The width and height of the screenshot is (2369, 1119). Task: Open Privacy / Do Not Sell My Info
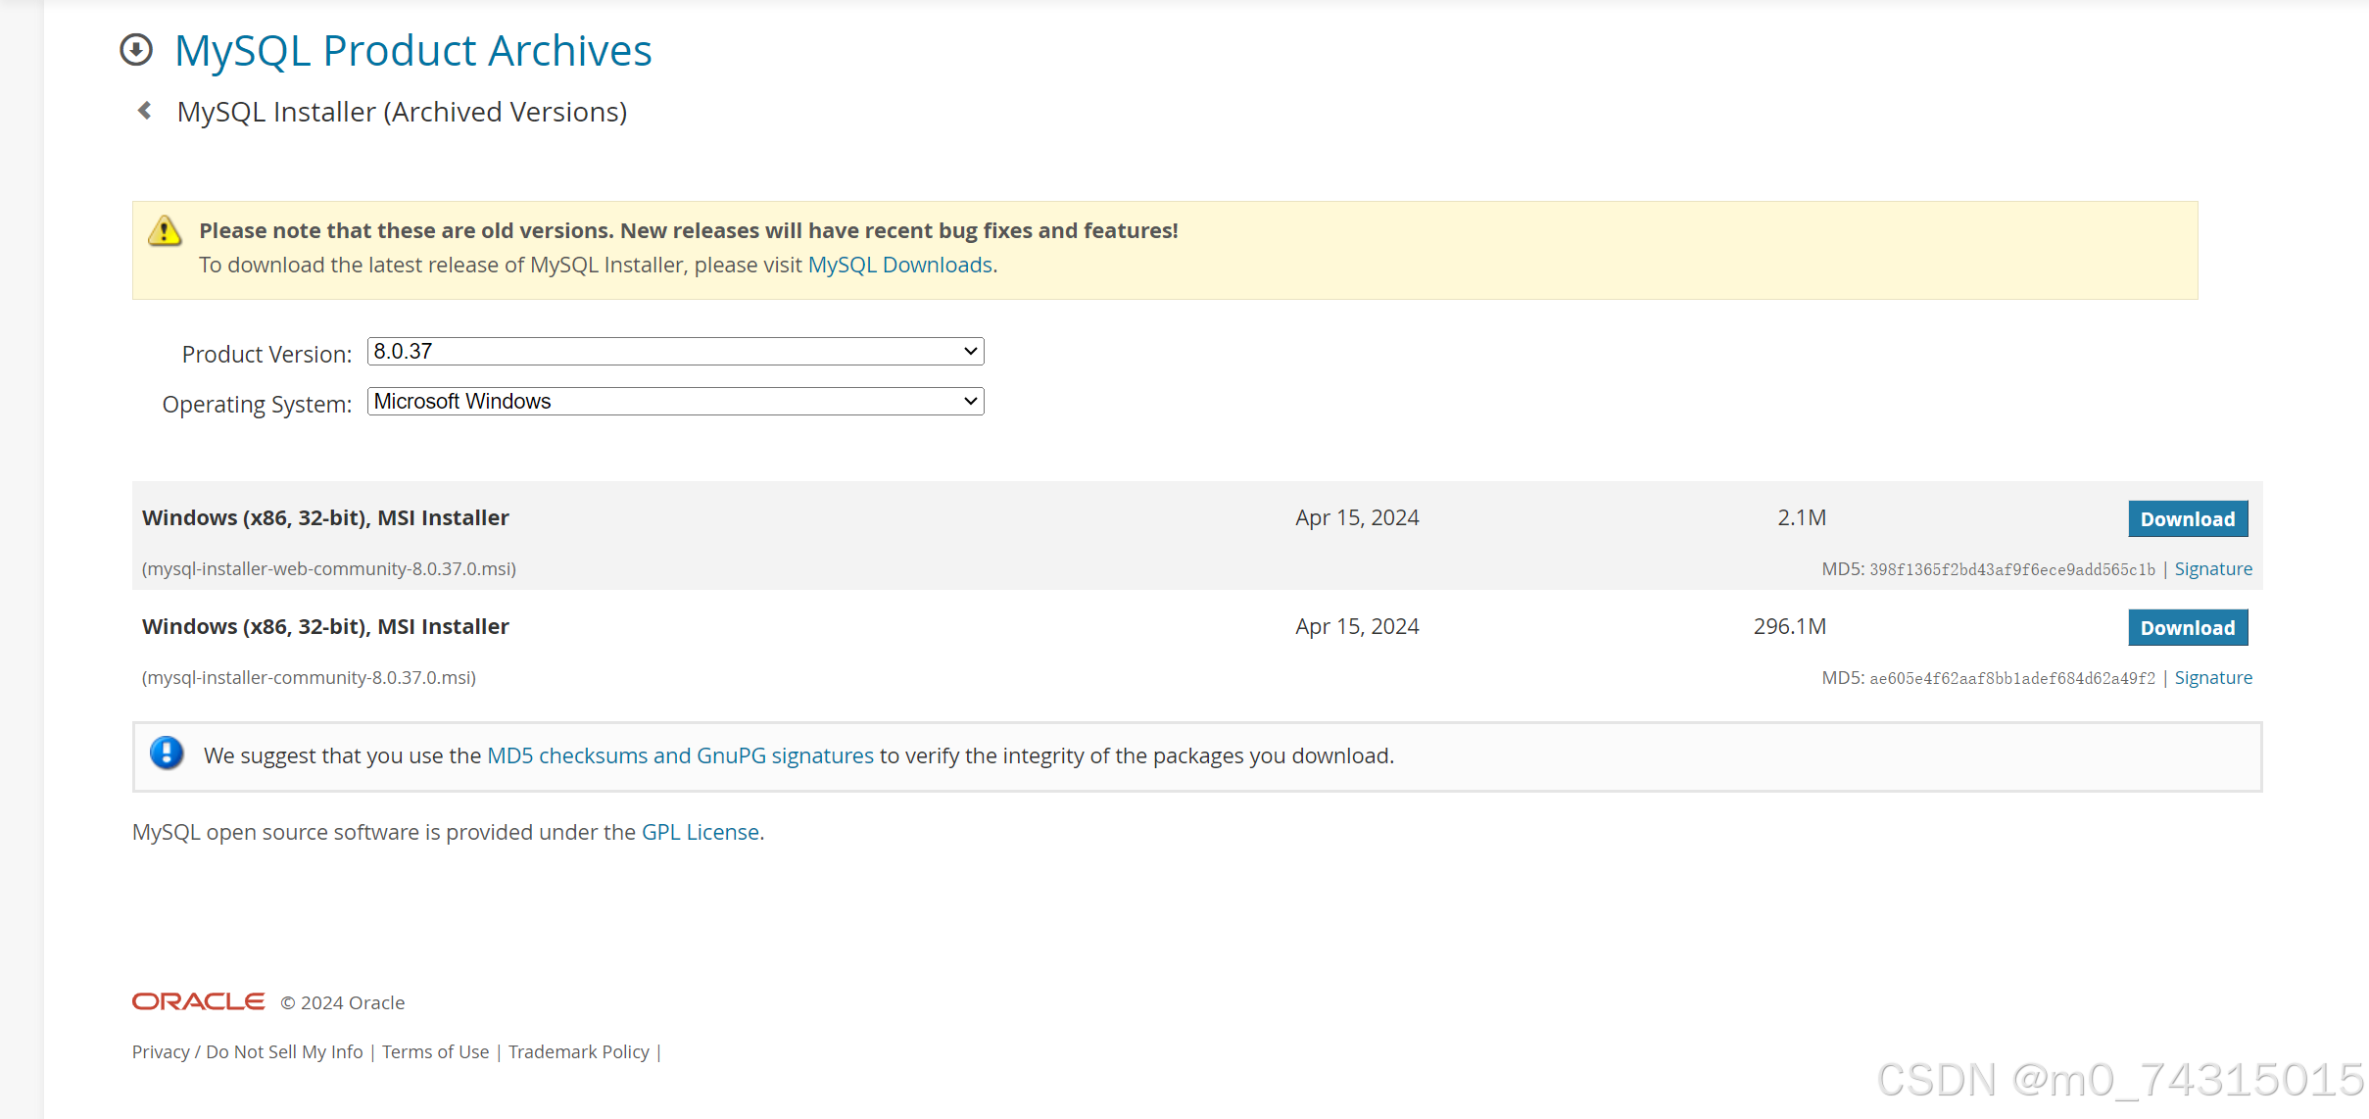[247, 1052]
